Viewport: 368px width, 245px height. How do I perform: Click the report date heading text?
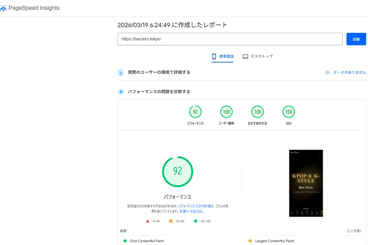point(173,25)
